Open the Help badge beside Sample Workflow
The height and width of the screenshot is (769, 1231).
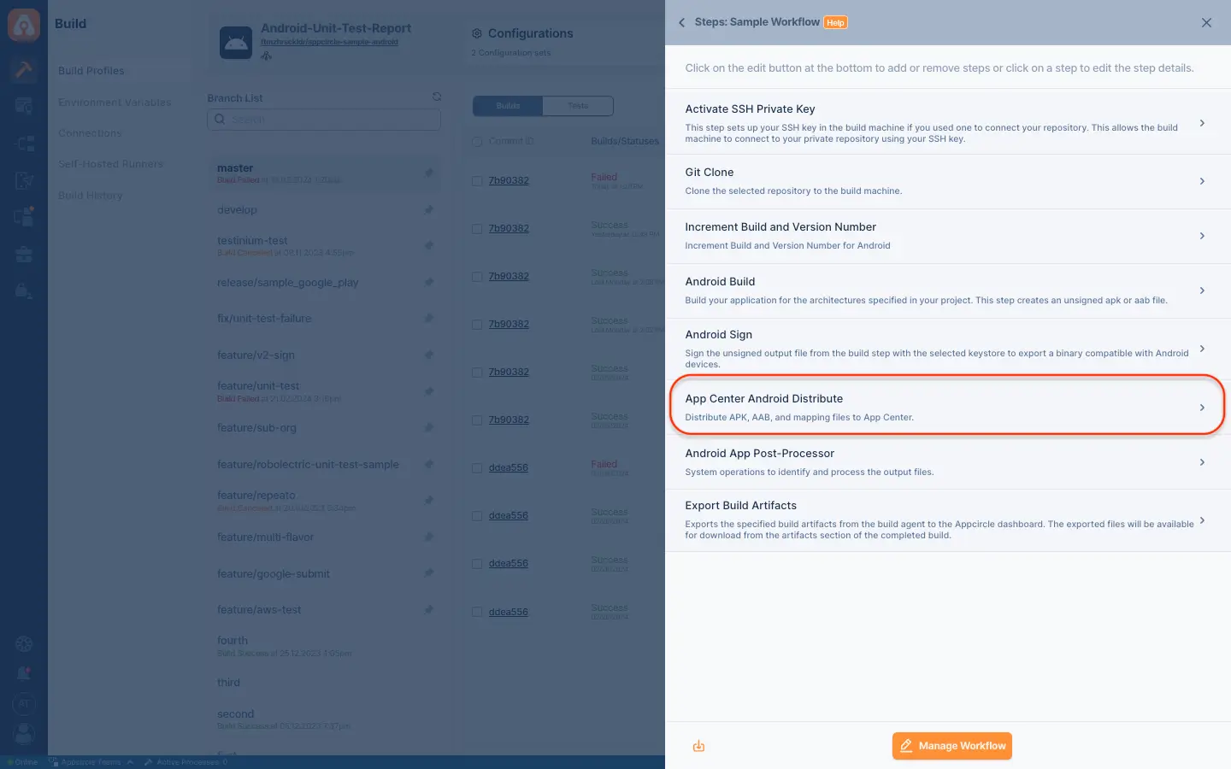coord(835,22)
